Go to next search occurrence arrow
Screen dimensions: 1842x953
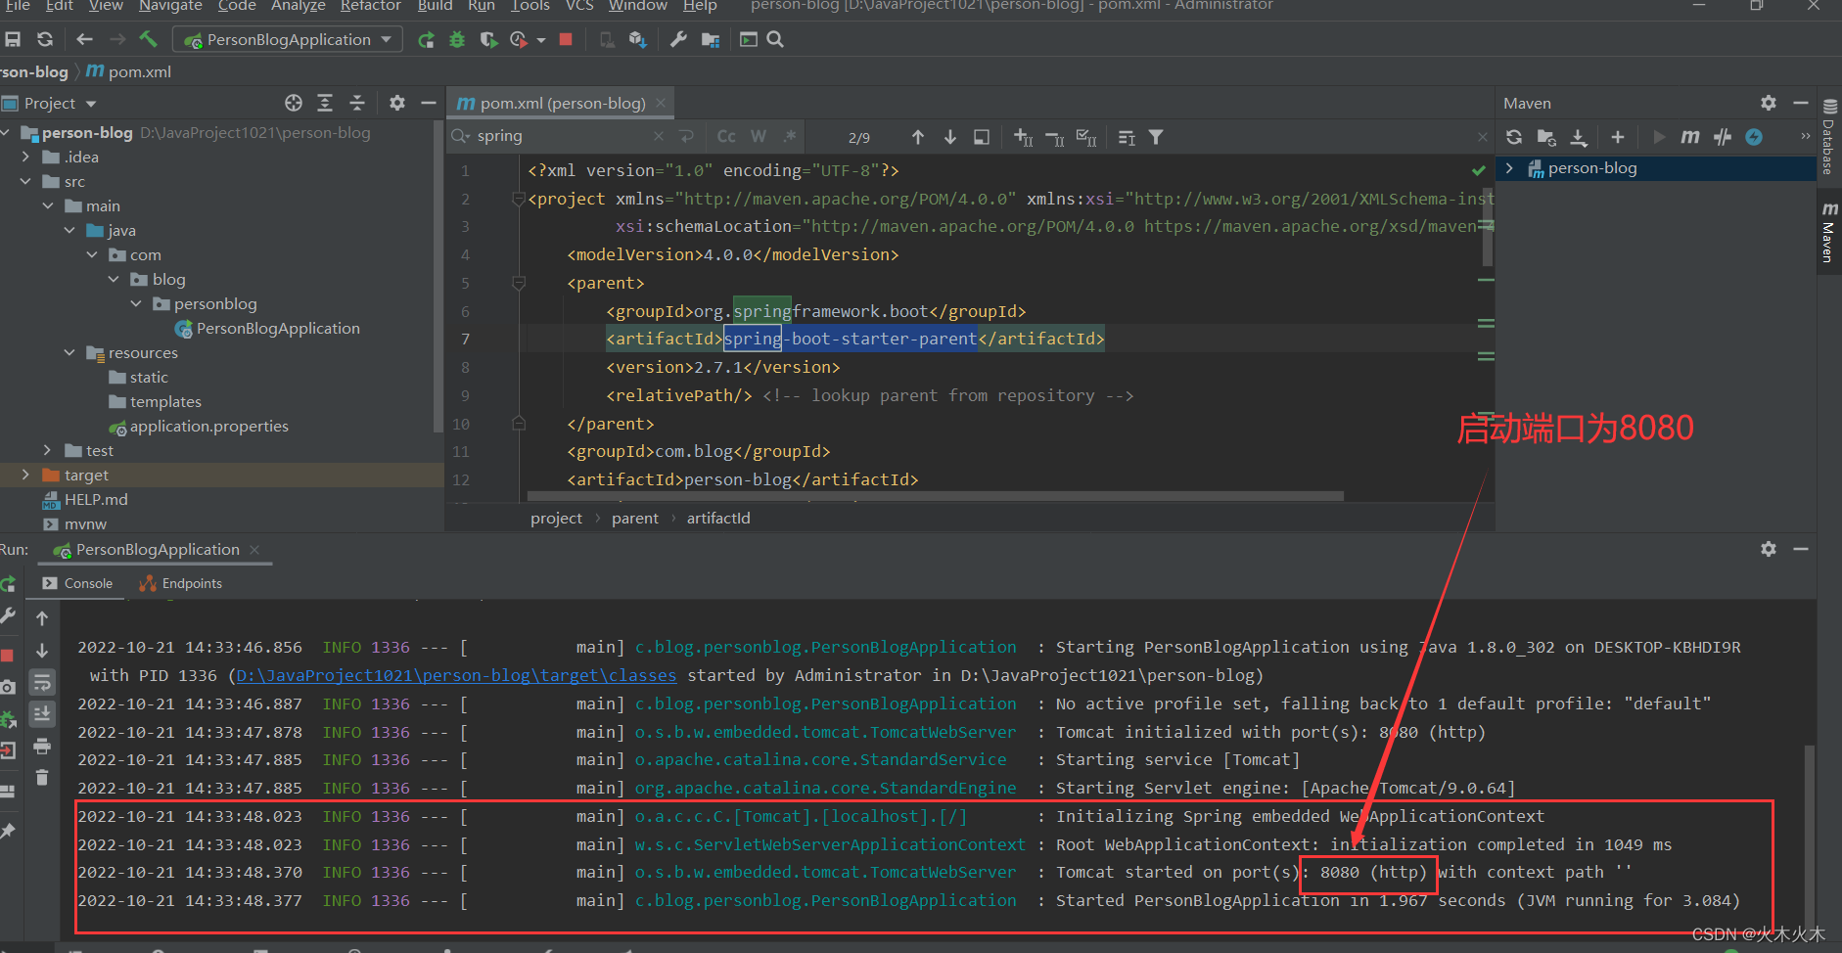pyautogui.click(x=950, y=137)
